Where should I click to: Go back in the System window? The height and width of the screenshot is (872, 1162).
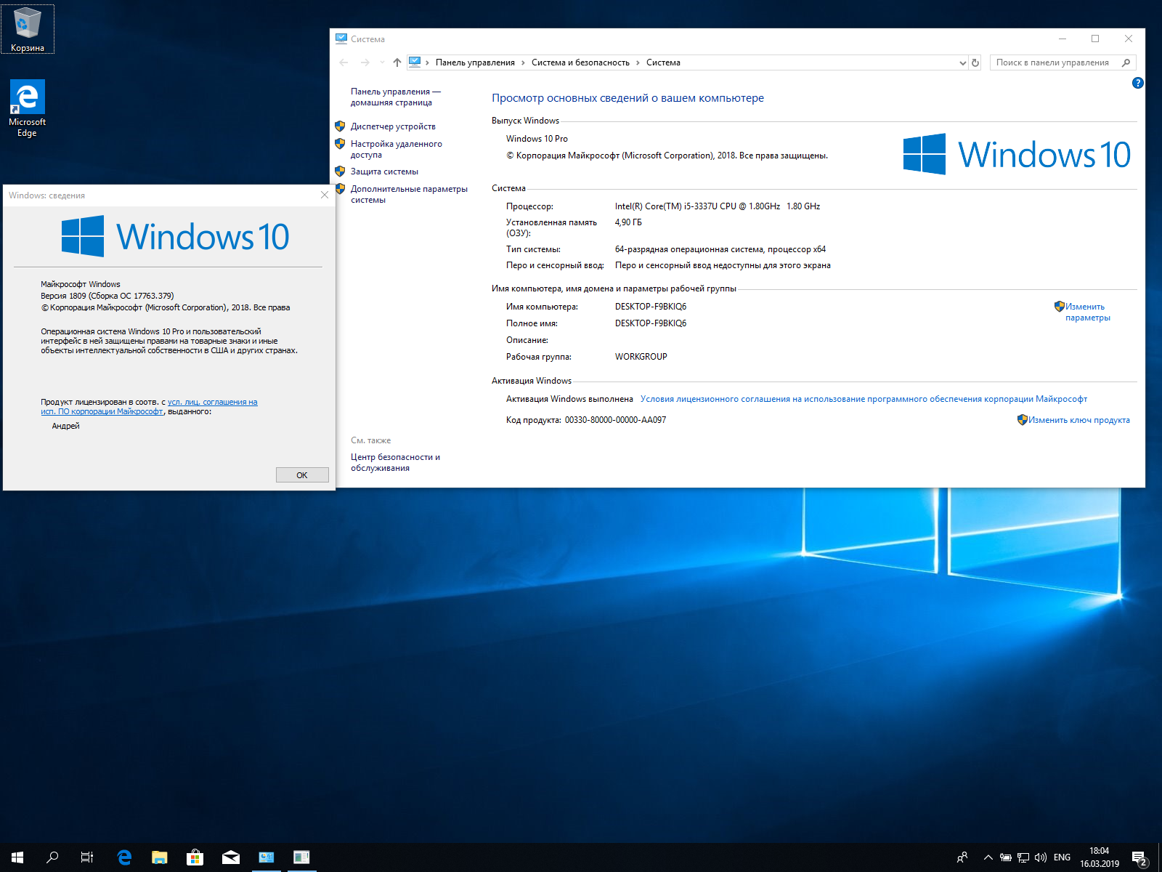pyautogui.click(x=344, y=62)
